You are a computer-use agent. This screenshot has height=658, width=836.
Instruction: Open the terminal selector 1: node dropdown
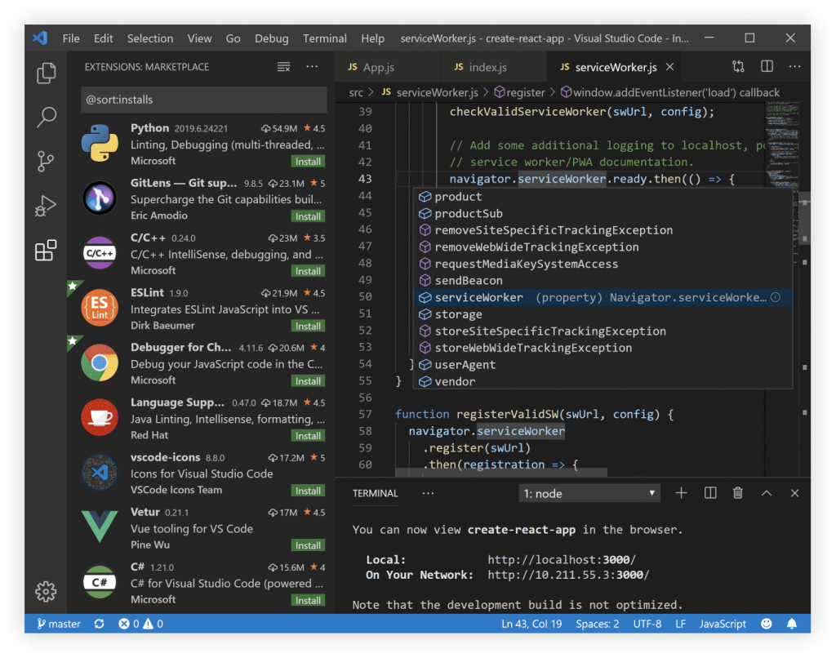[x=589, y=493]
